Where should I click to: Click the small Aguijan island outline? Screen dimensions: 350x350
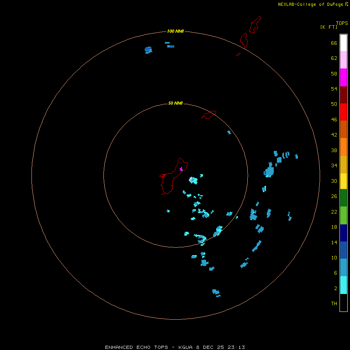pos(238,54)
